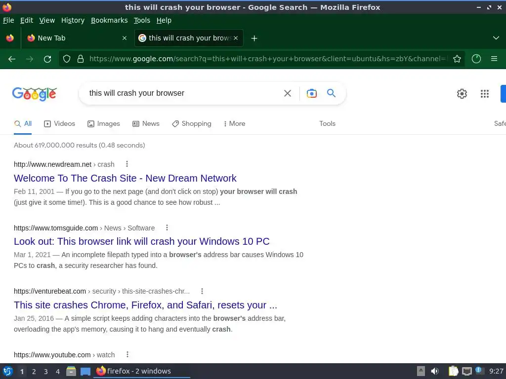Search by image using the camera icon
506x379 pixels.
[311, 93]
